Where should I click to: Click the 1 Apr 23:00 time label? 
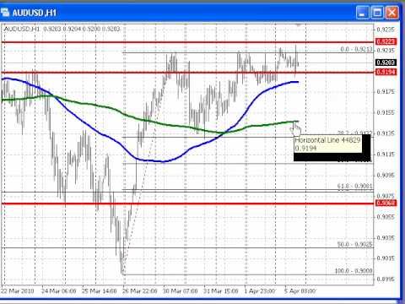[x=260, y=290]
